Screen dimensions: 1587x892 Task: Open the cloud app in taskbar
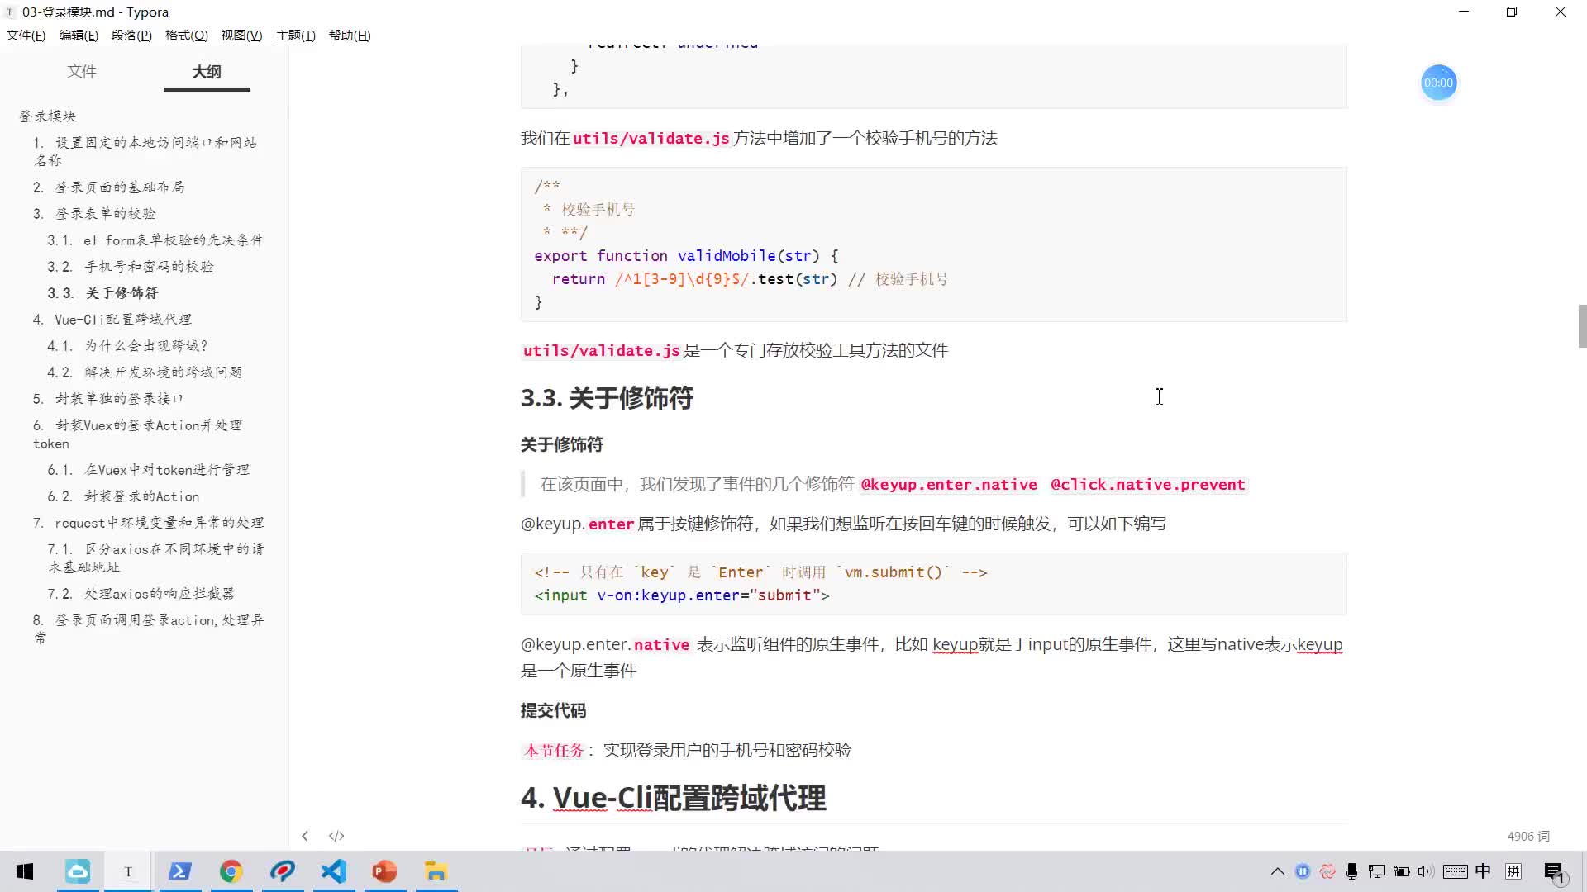pos(78,871)
